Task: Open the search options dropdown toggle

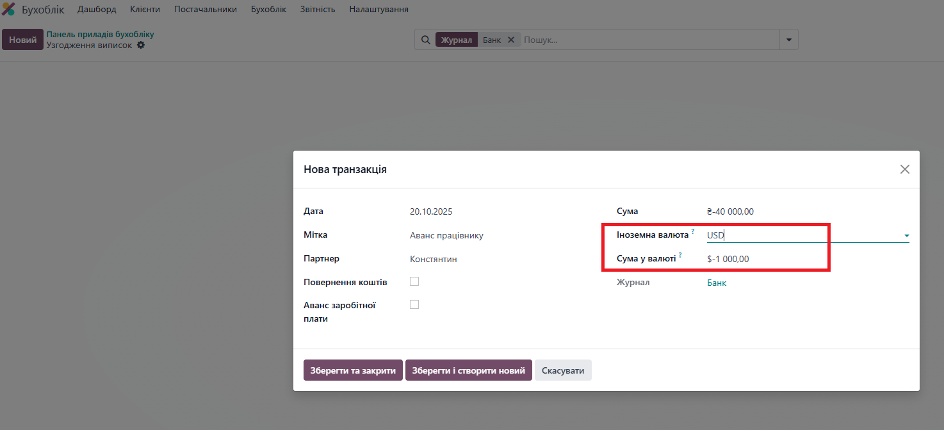Action: tap(788, 40)
